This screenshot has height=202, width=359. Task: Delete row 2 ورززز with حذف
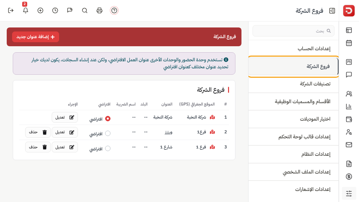38,132
